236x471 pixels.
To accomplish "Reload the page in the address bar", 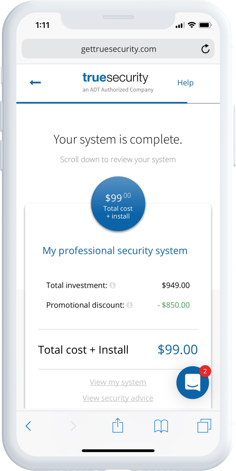I will 206,49.
